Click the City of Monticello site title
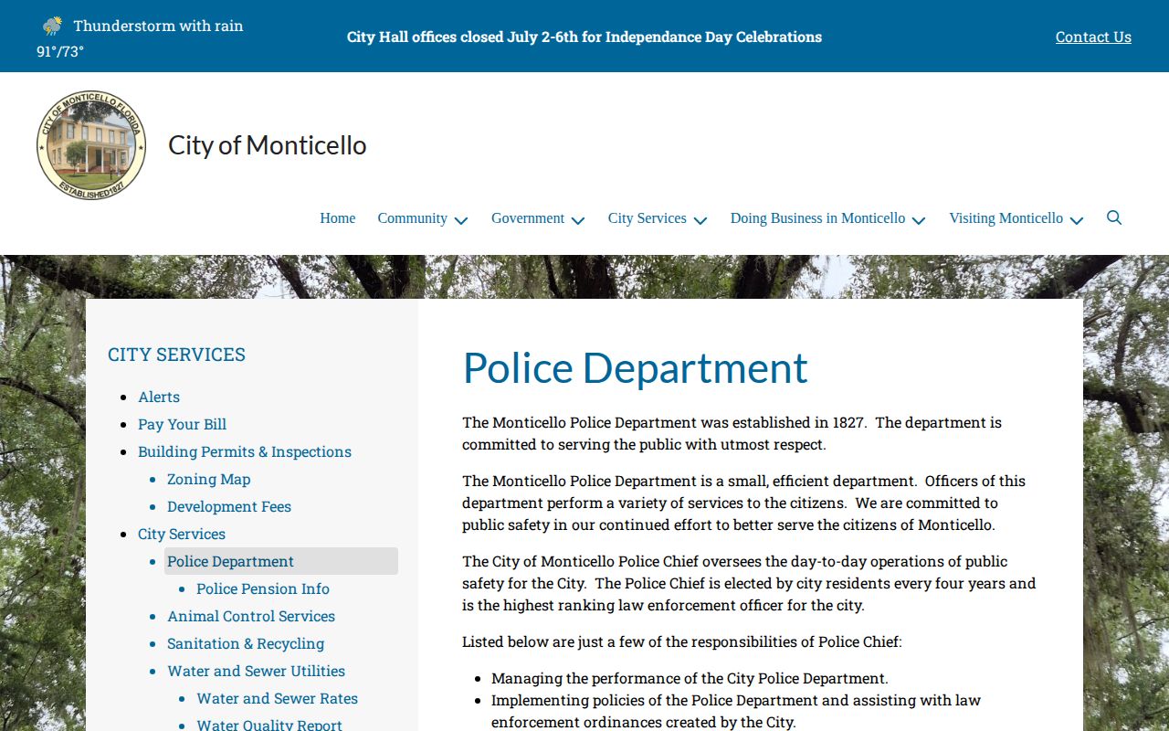The image size is (1169, 731). [x=268, y=145]
